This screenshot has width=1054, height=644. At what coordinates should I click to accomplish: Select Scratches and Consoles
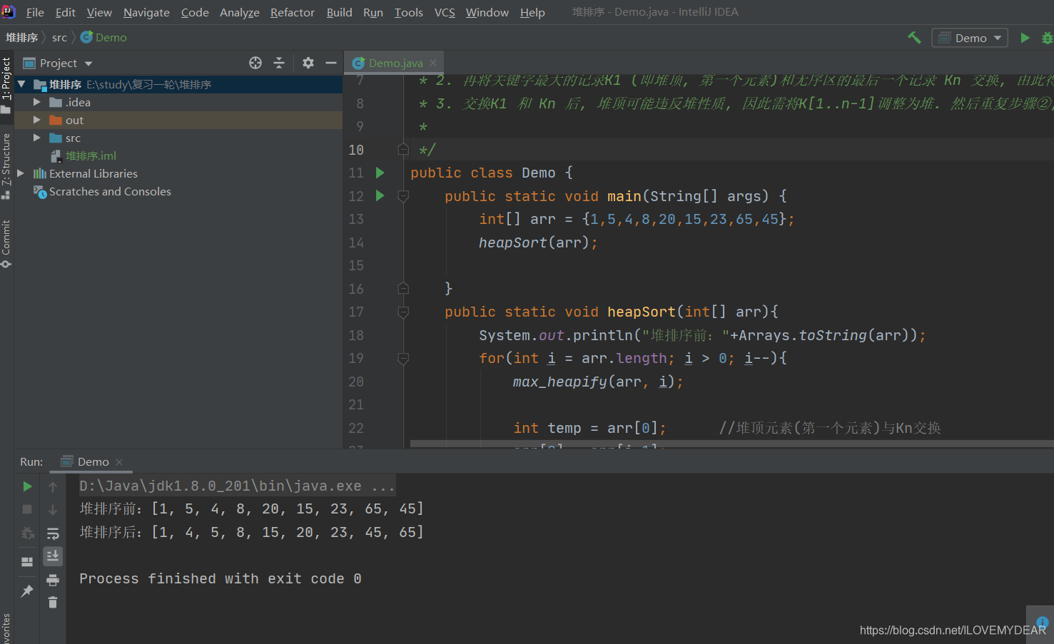110,191
